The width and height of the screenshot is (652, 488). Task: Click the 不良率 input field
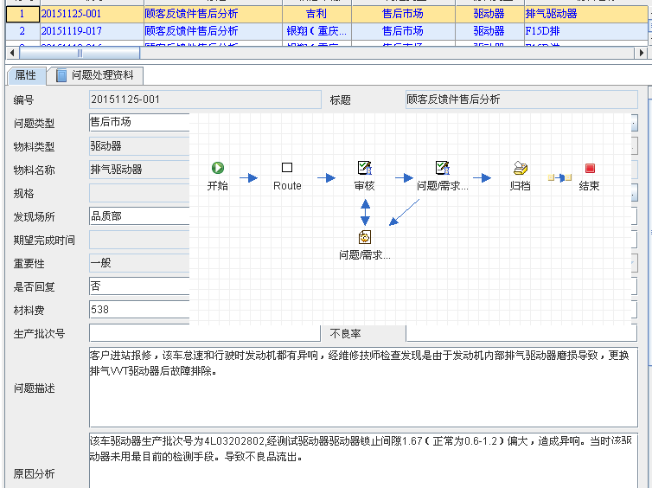point(521,333)
